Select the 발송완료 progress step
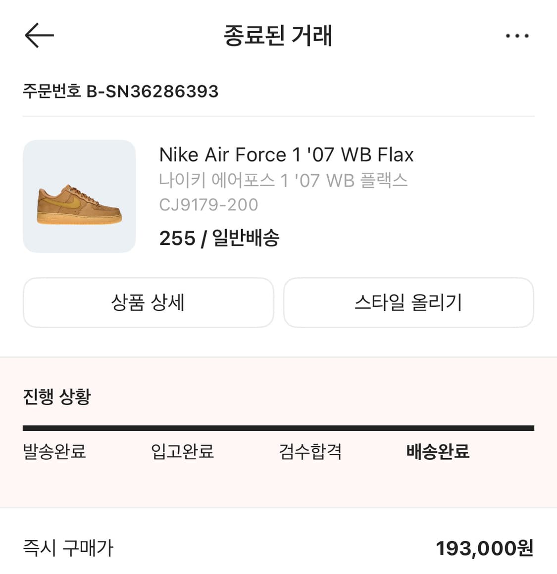This screenshot has width=557, height=574. [x=54, y=451]
